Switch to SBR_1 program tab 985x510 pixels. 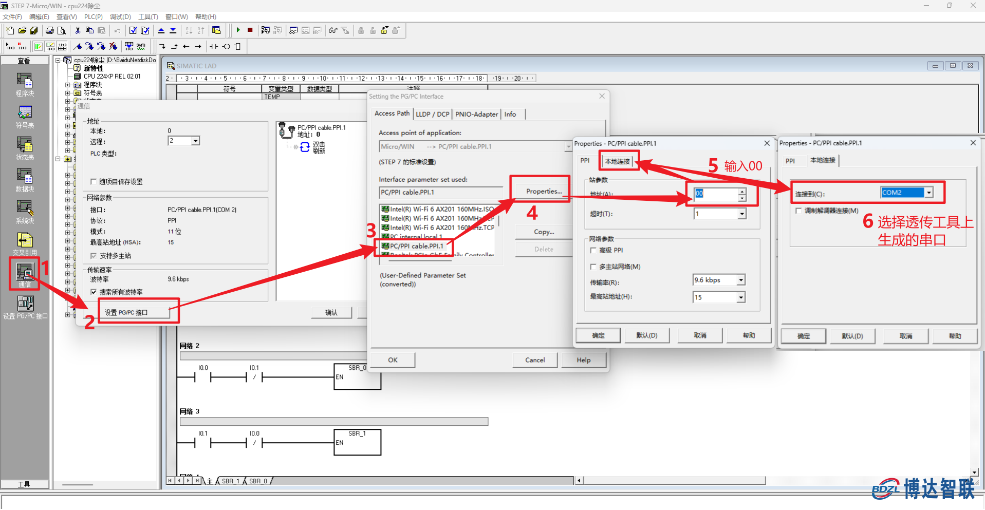pos(231,481)
